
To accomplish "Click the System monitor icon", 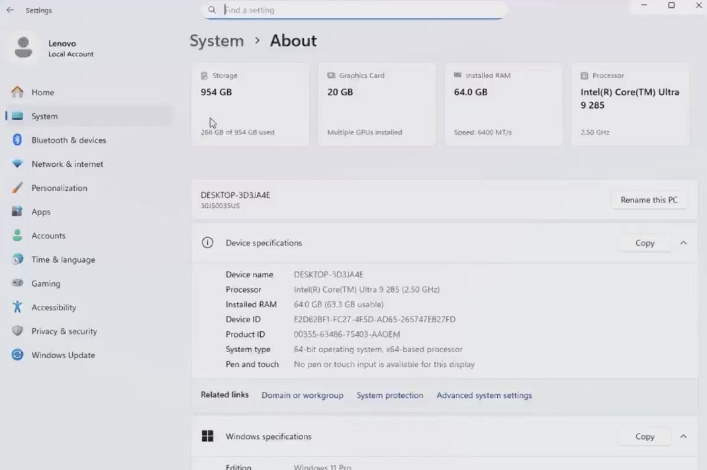I will point(17,116).
